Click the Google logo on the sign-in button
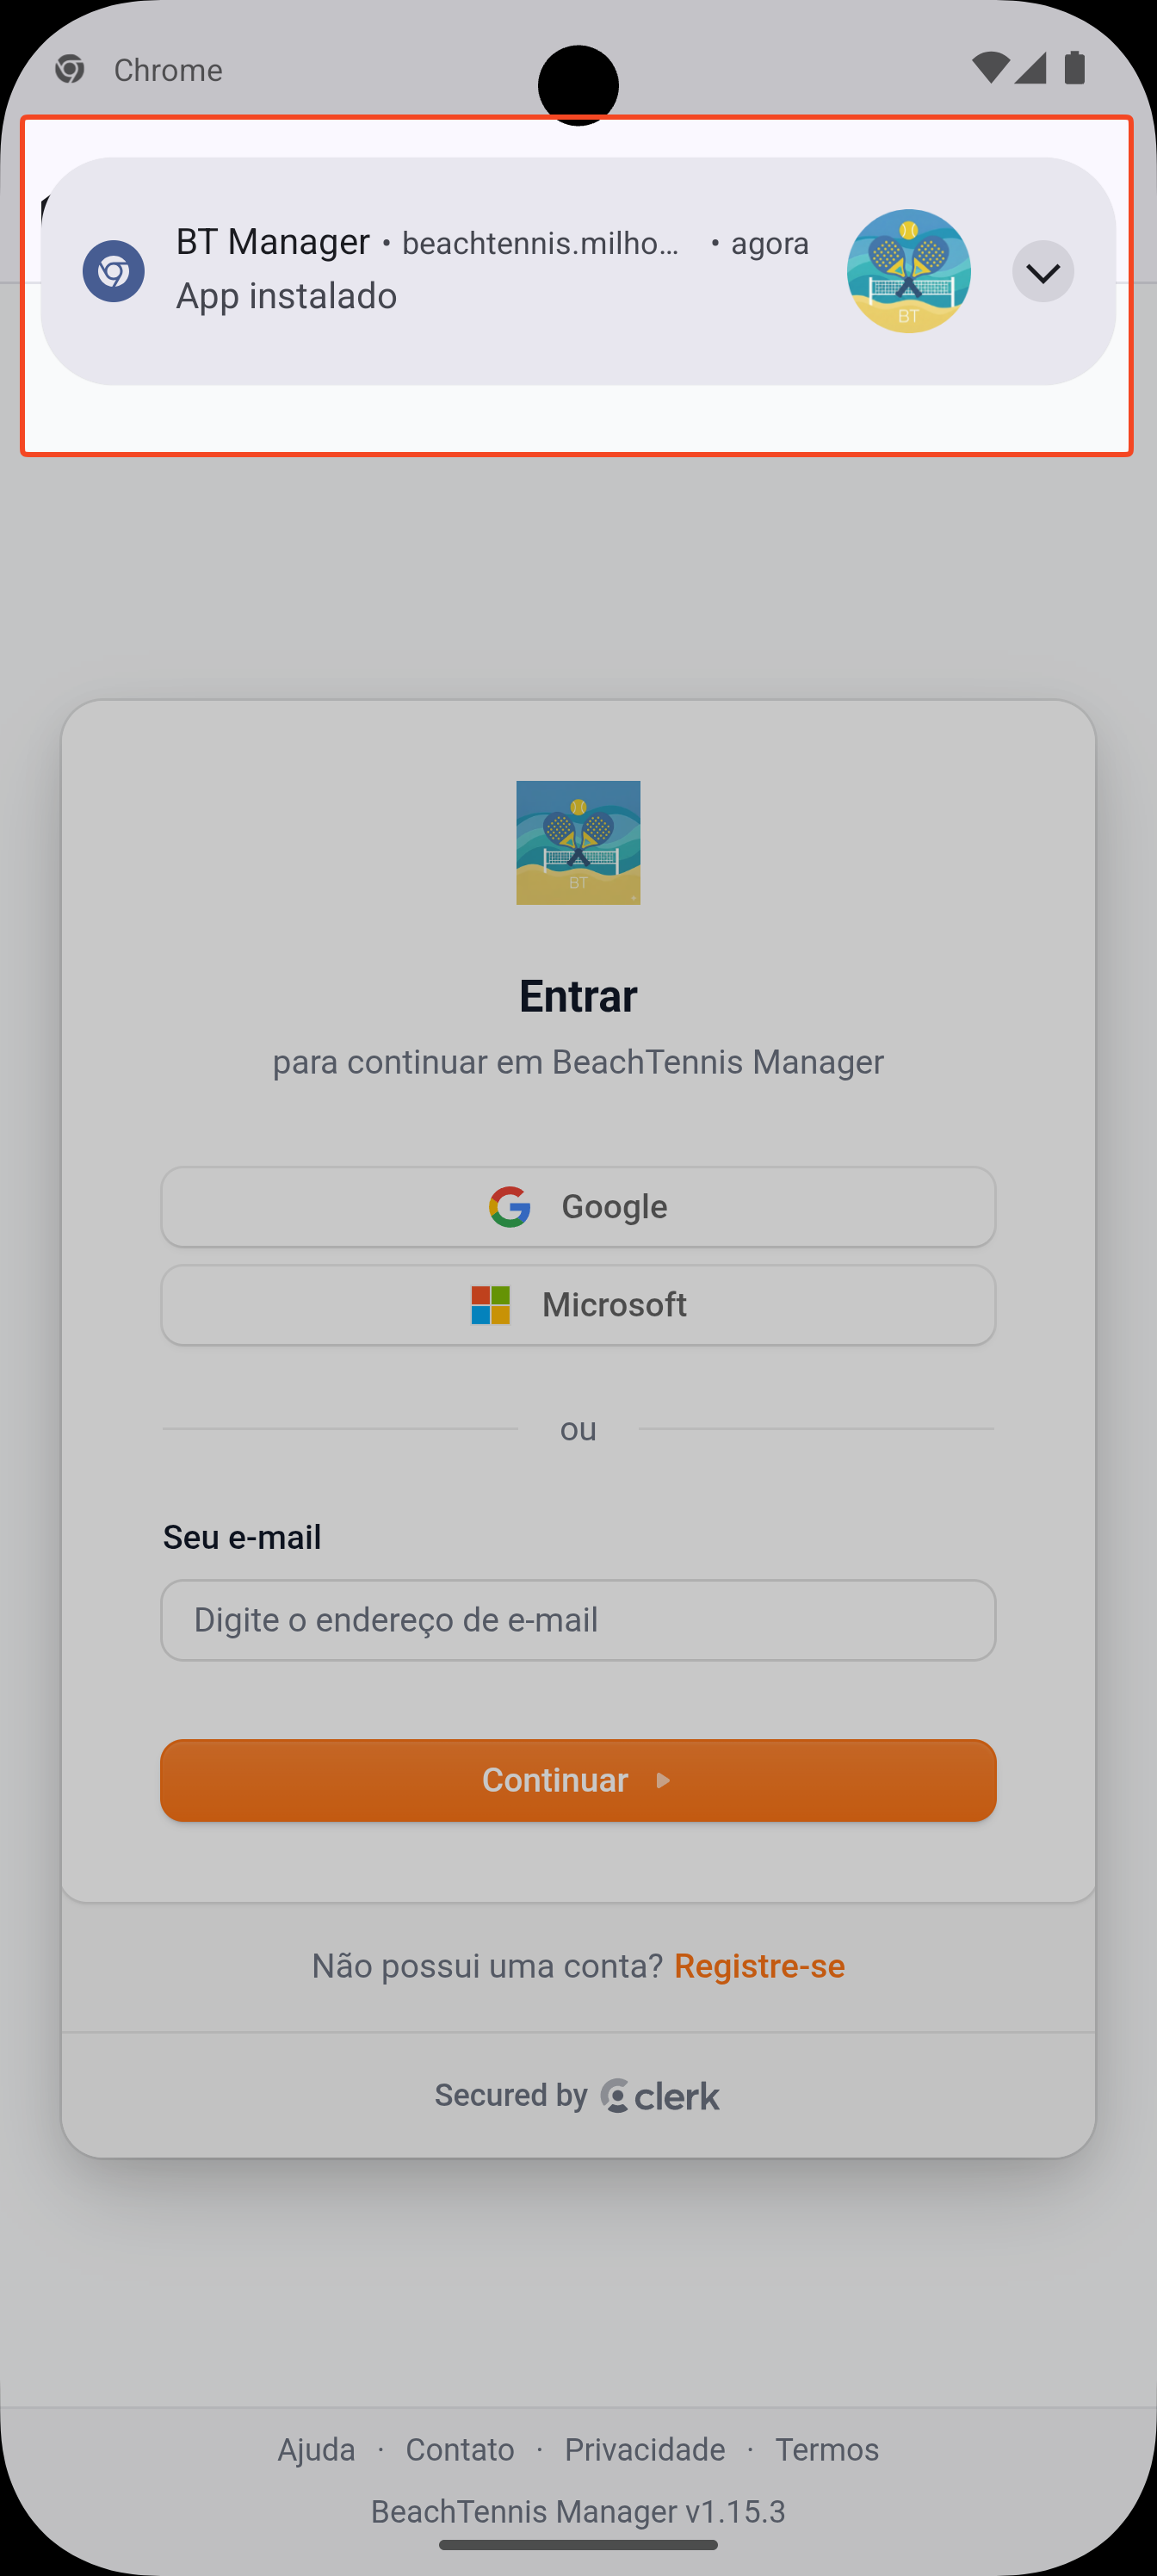Image resolution: width=1157 pixels, height=2576 pixels. tap(510, 1207)
